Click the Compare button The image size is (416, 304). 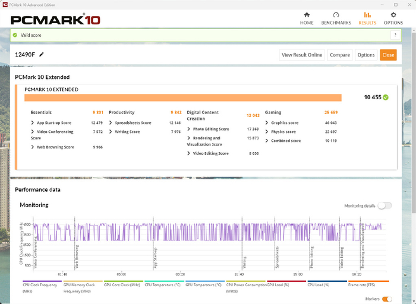(x=340, y=55)
